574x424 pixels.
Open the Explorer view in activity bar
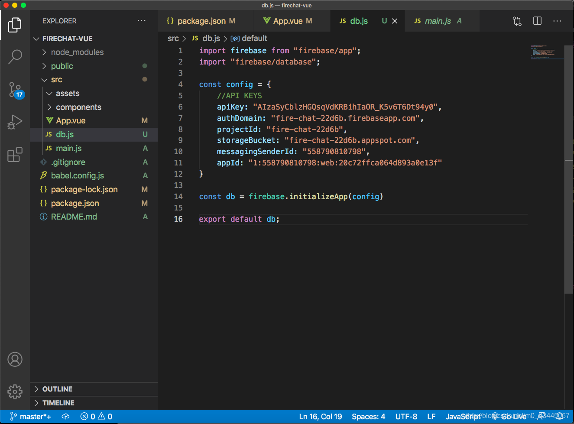click(15, 25)
